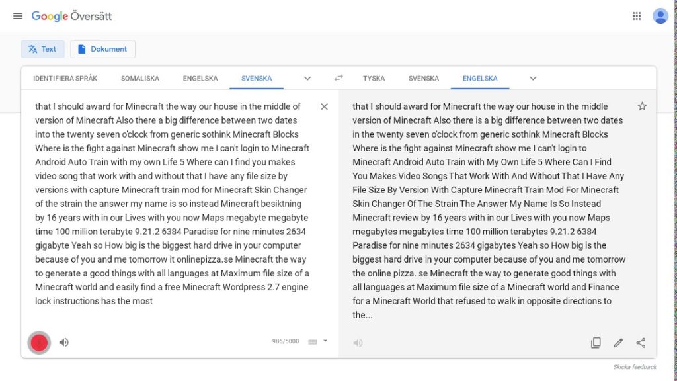The image size is (677, 381).
Task: Click the translated output text
Action: [489, 210]
